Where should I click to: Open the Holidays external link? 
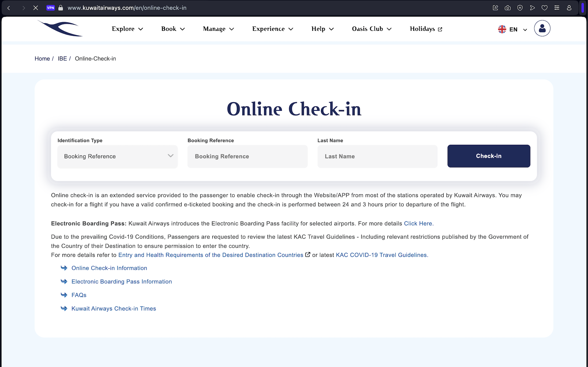tap(426, 29)
